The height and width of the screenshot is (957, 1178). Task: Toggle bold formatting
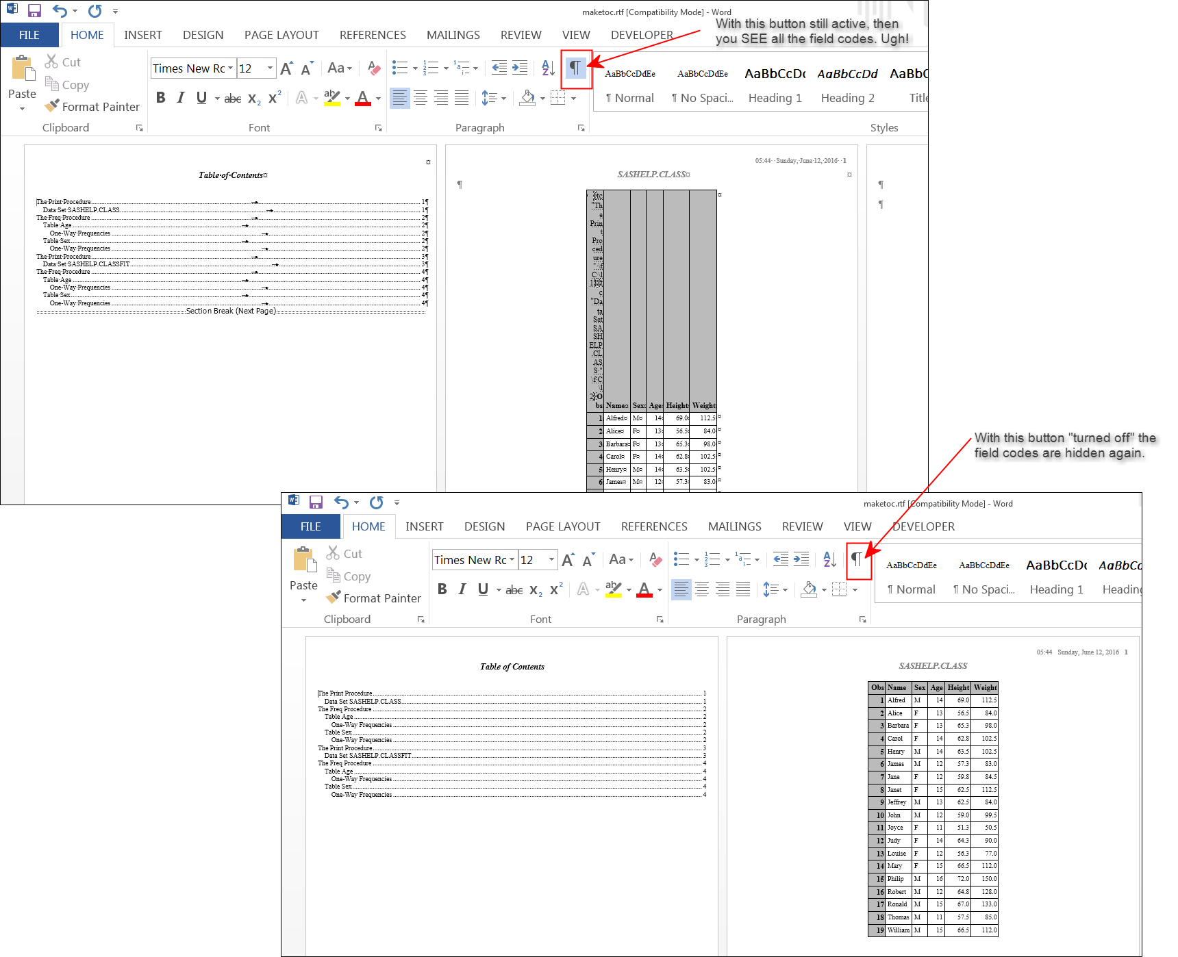[160, 98]
